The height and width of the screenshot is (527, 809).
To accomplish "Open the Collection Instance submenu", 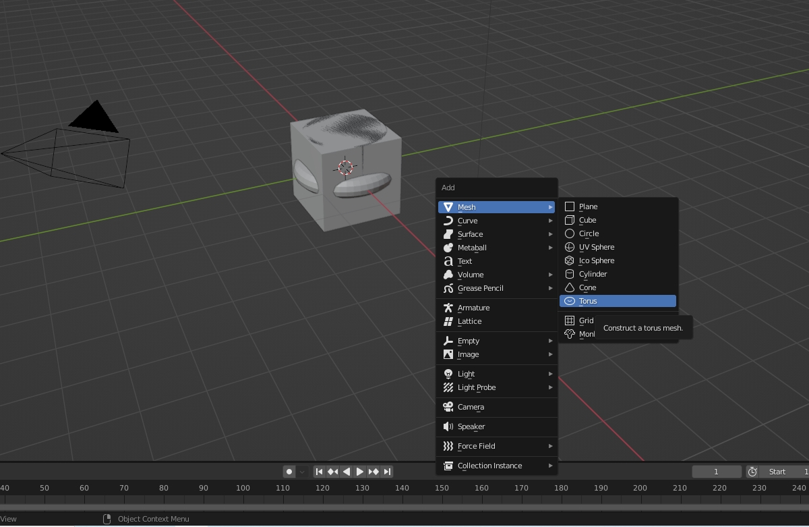I will coord(496,466).
